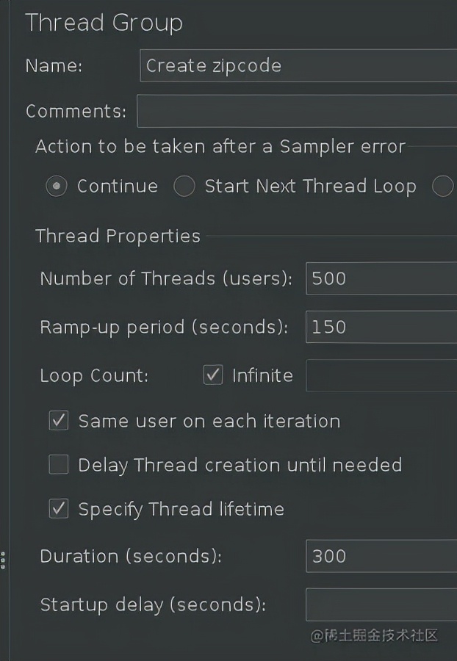Click the Loop Count label
This screenshot has height=661, width=457.
(94, 376)
